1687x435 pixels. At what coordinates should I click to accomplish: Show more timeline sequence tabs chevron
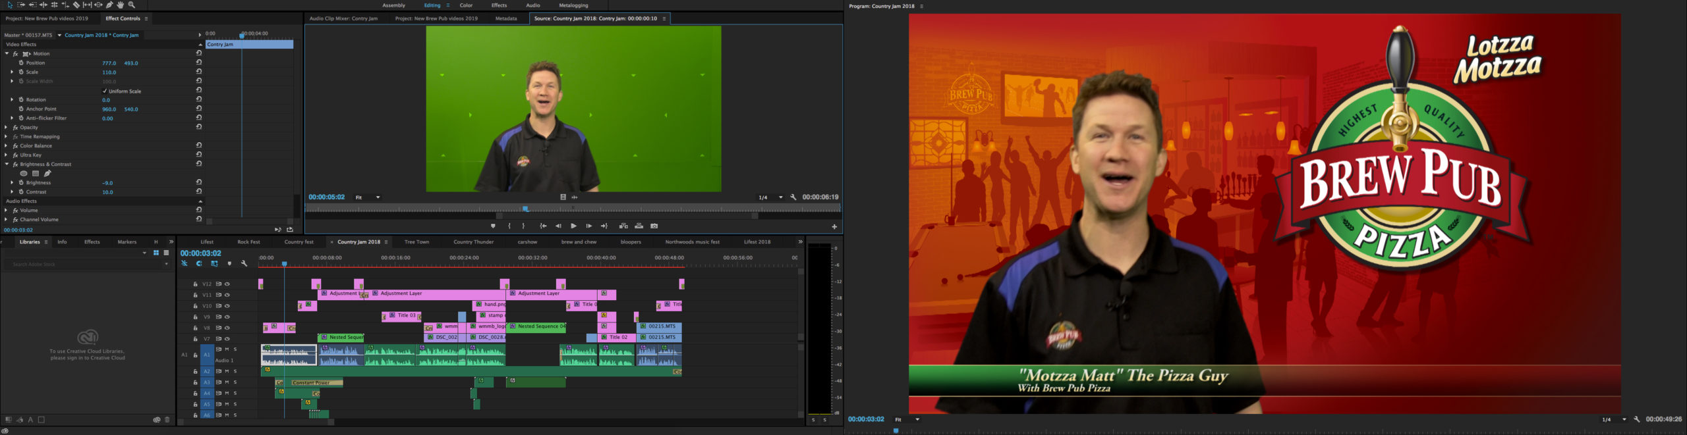point(800,242)
